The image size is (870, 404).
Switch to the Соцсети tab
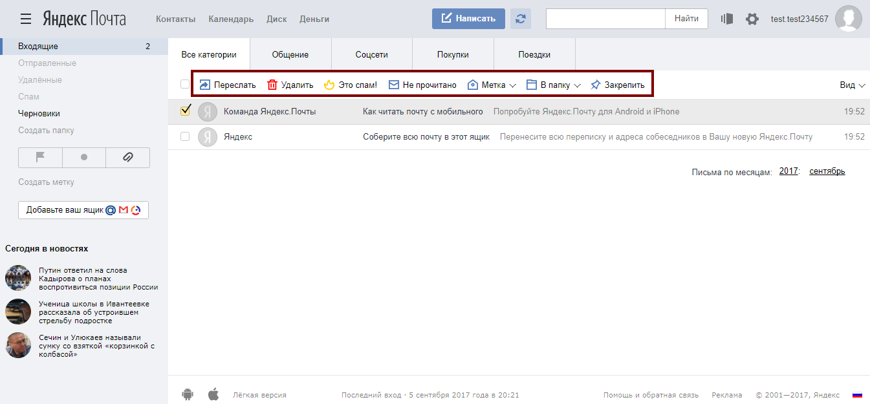click(372, 55)
